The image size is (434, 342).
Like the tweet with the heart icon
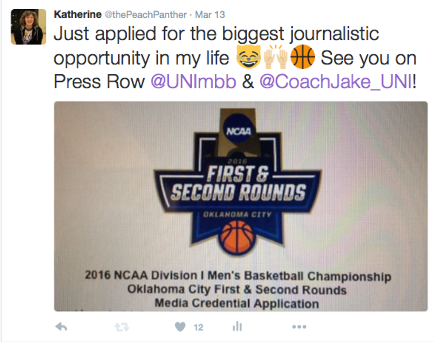pyautogui.click(x=180, y=327)
